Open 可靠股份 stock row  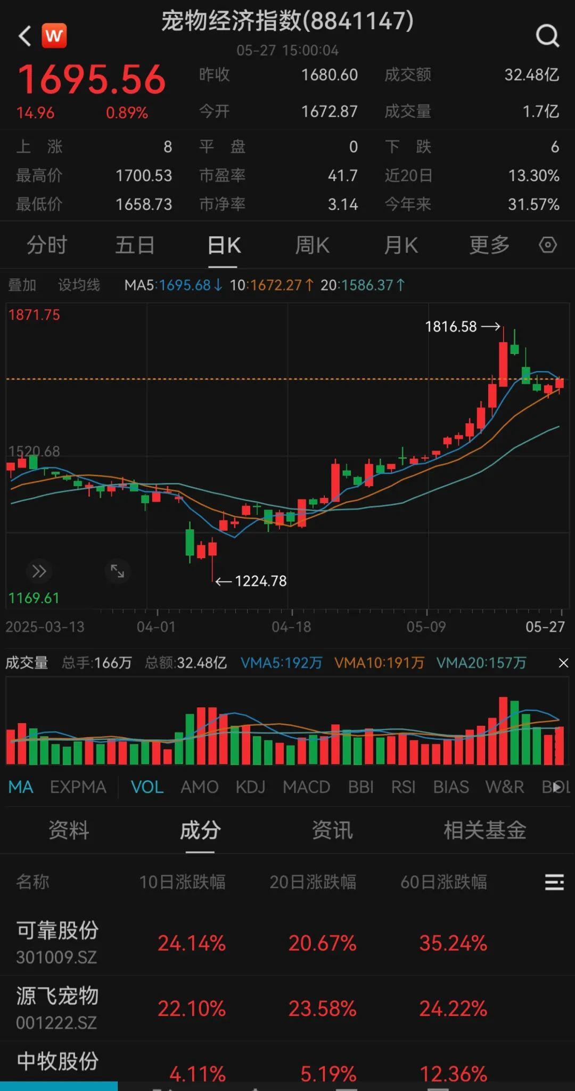pos(57,943)
